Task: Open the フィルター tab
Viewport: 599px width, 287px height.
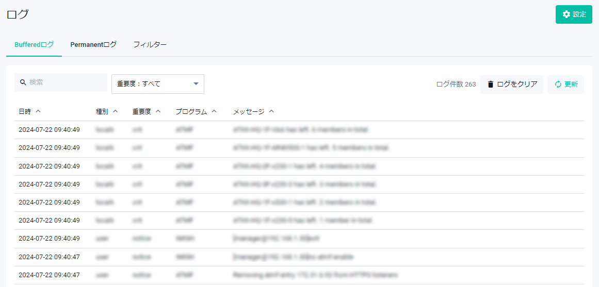Action: pos(150,45)
